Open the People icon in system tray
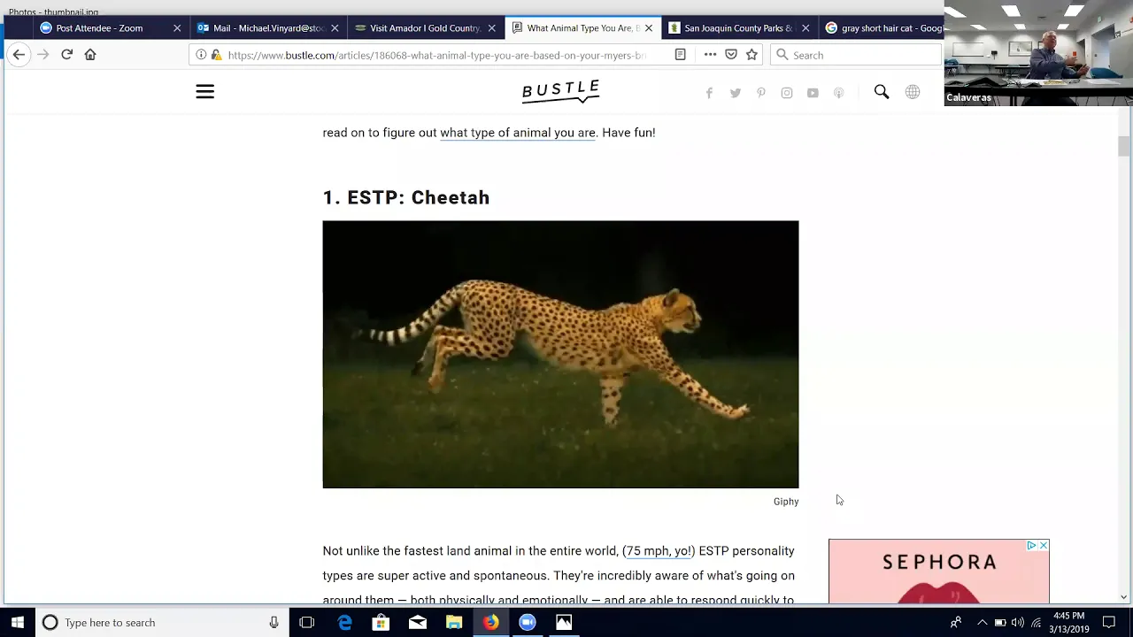Viewport: 1133px width, 637px height. click(x=956, y=623)
